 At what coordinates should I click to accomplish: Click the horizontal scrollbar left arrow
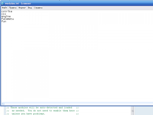coord(3,104)
